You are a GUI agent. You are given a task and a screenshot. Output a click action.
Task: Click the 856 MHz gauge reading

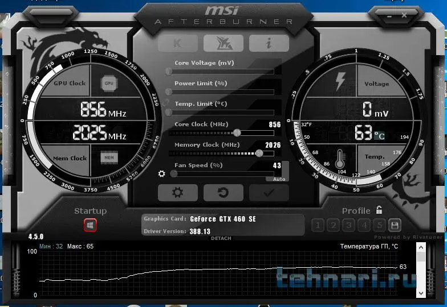103,109
